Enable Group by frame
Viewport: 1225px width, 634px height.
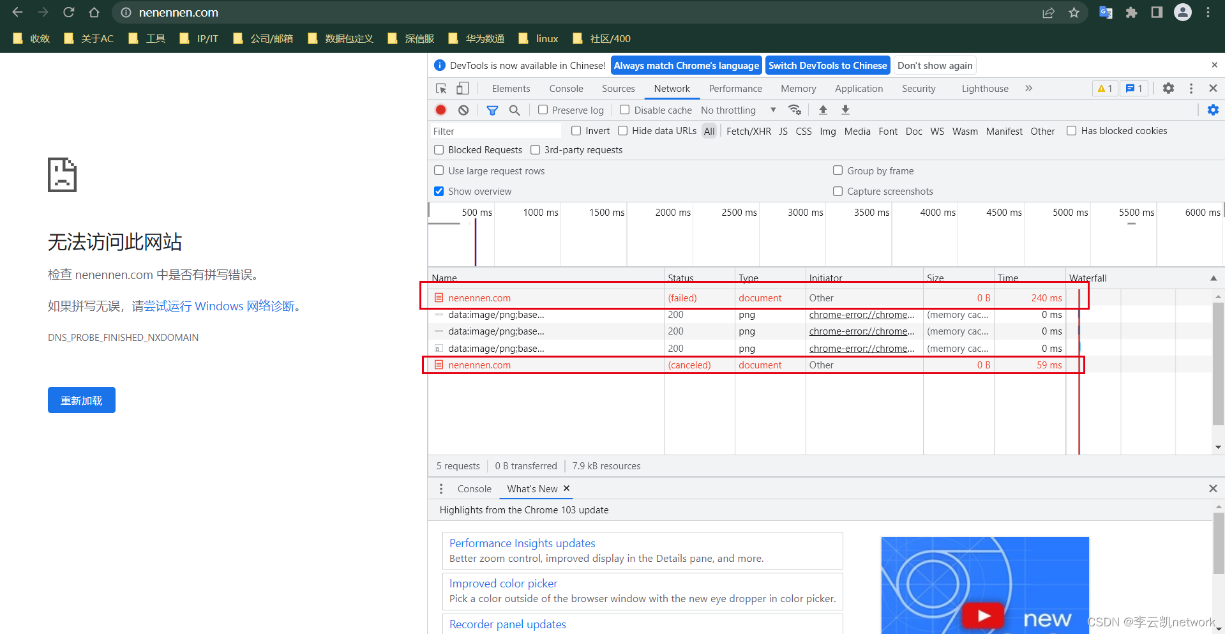(x=838, y=170)
